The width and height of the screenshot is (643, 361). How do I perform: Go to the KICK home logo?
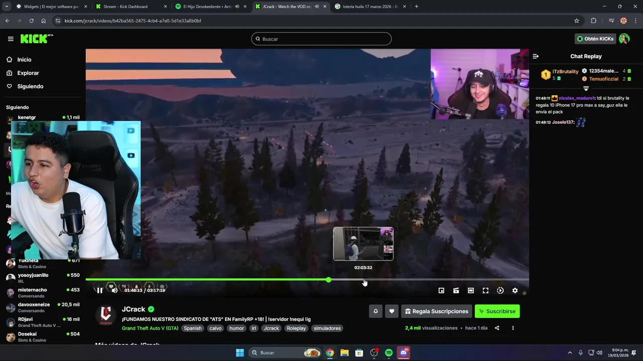coord(36,39)
